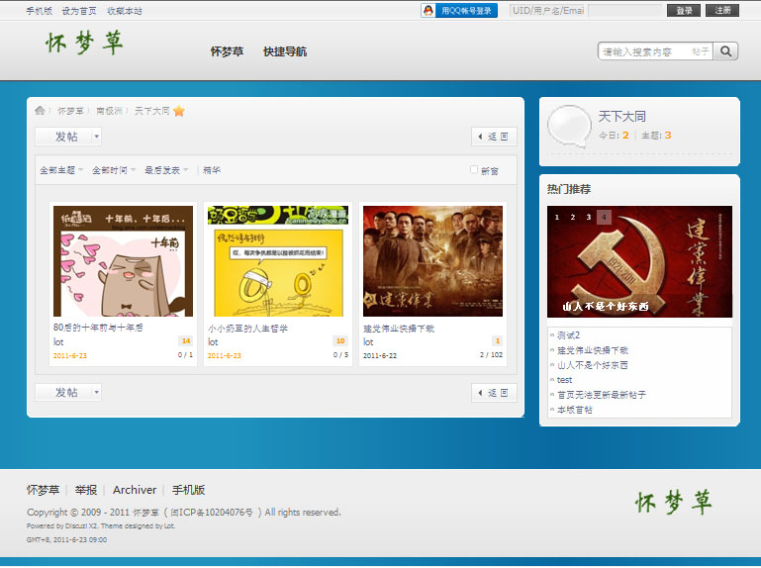Click the footer 举报 link

pyautogui.click(x=86, y=491)
